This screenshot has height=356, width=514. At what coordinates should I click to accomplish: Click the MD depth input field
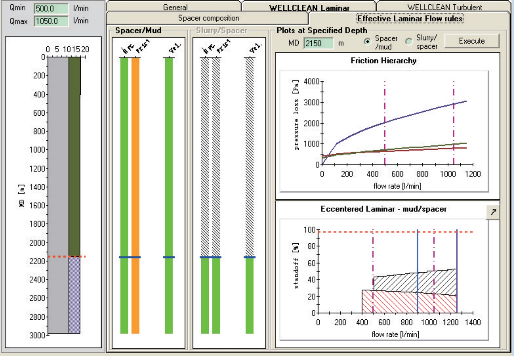[318, 43]
